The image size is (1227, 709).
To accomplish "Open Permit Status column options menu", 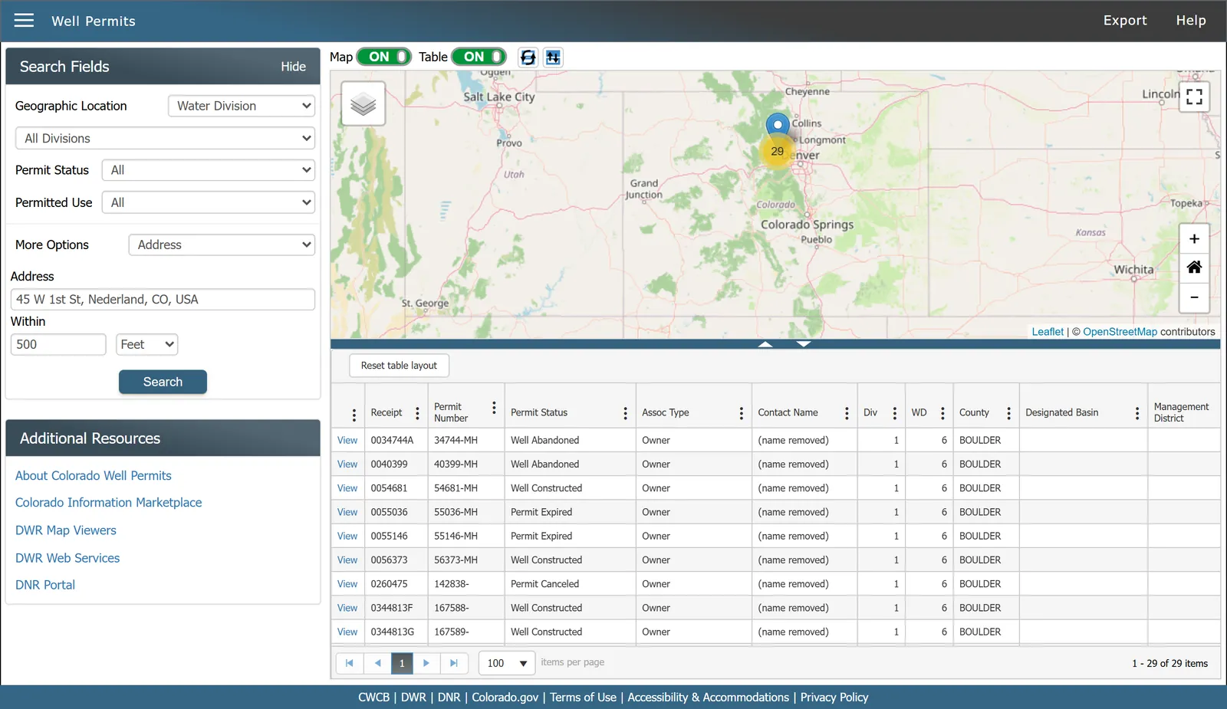I will [x=625, y=413].
